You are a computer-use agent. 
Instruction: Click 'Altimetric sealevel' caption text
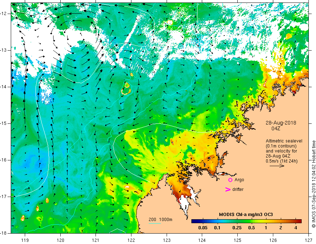coord(284,141)
